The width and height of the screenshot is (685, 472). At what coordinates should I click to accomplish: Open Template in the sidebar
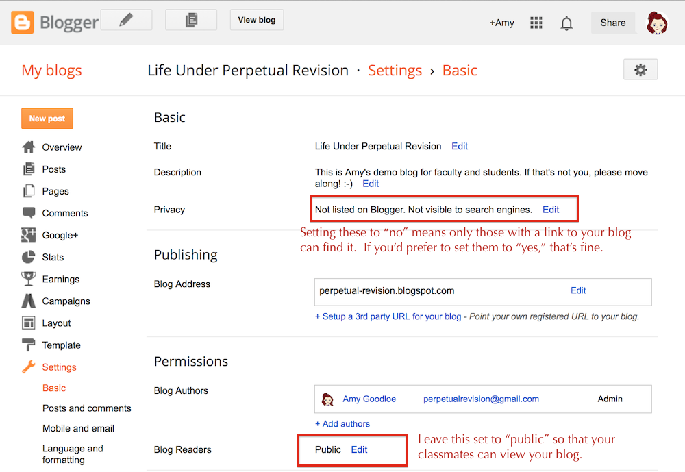tap(61, 345)
